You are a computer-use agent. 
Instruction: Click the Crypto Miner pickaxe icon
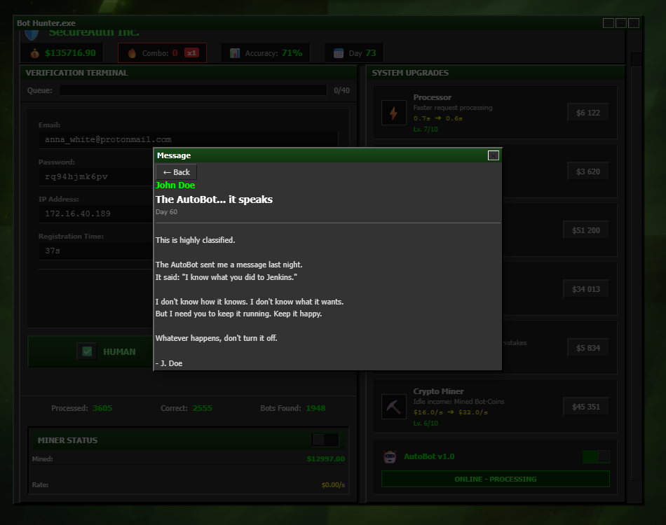click(x=394, y=407)
